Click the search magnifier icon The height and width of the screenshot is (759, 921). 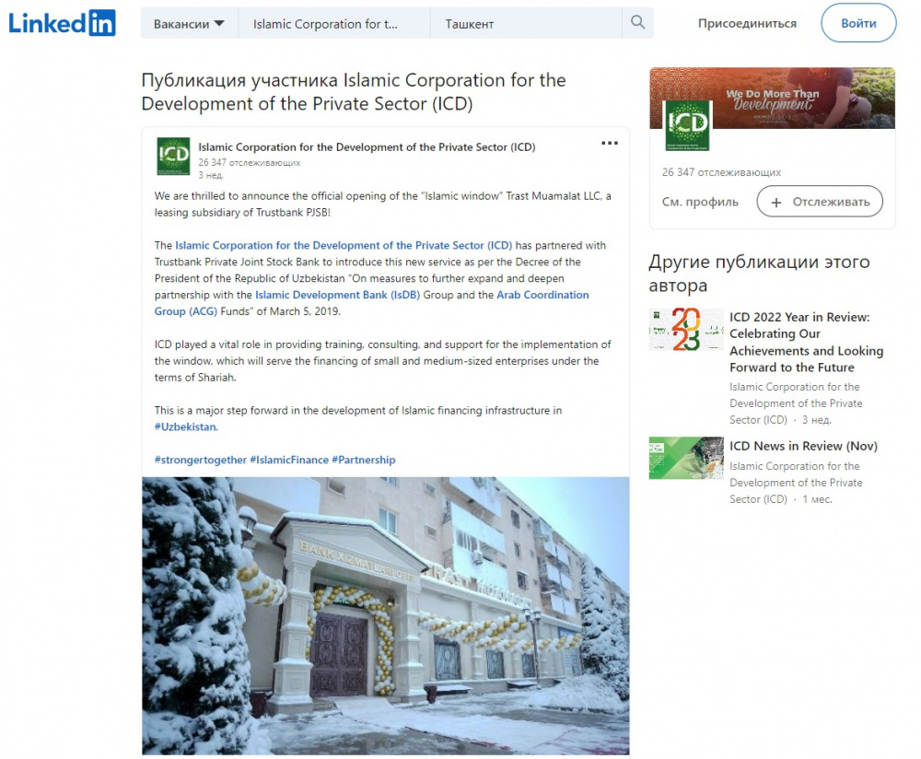click(638, 23)
